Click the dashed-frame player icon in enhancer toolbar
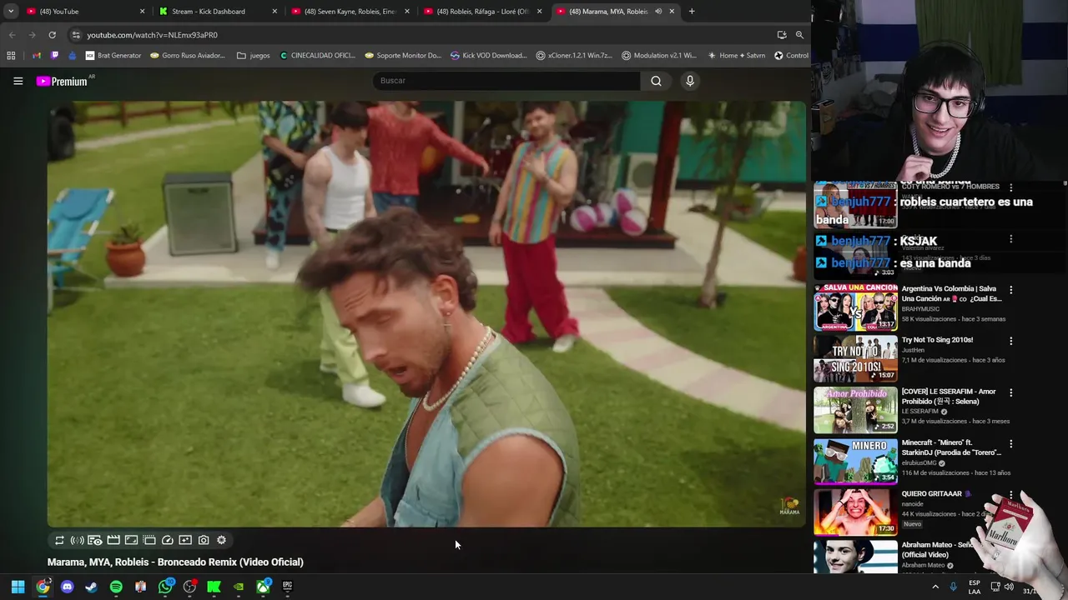The width and height of the screenshot is (1068, 600). click(149, 540)
